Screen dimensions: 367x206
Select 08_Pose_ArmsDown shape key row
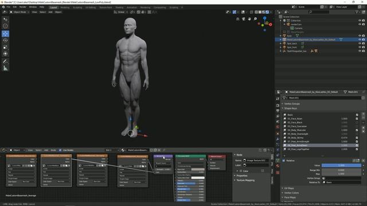pos(321,145)
